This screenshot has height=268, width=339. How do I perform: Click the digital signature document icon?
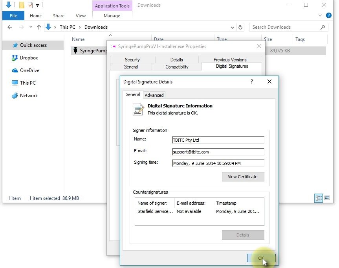(138, 109)
